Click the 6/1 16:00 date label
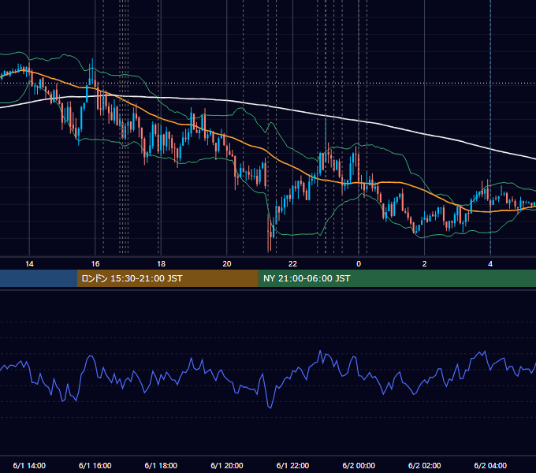This screenshot has height=473, width=536. [95, 465]
